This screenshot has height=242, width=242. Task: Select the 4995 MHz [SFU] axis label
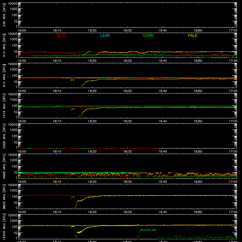(4, 166)
